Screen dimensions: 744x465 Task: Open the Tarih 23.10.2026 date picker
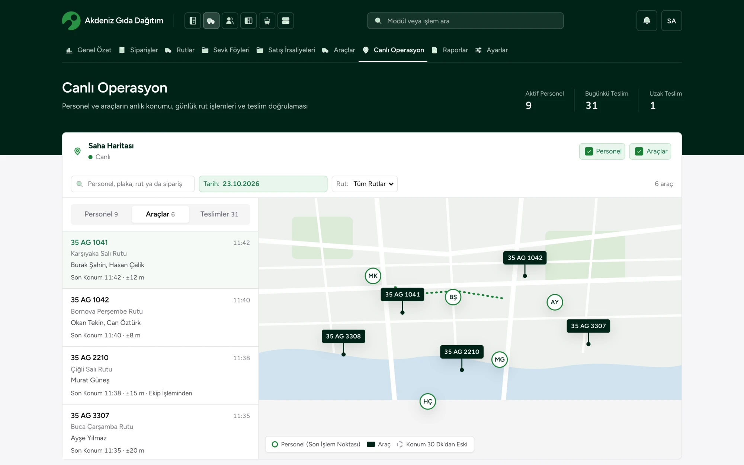tap(263, 184)
